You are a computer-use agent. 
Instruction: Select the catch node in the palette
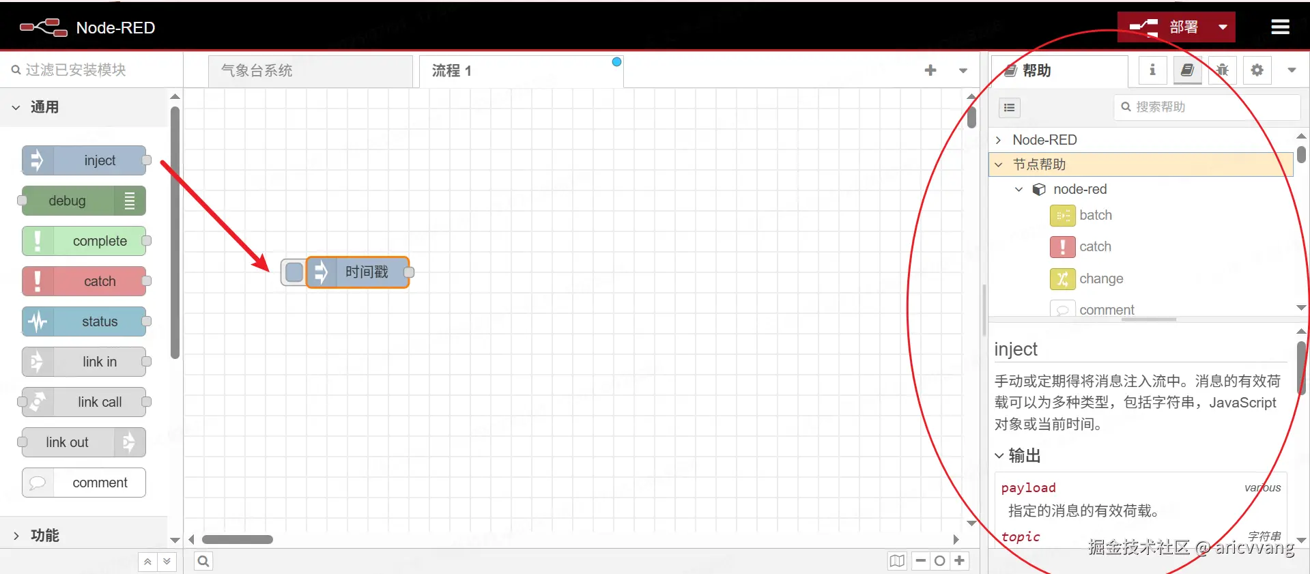tap(85, 281)
